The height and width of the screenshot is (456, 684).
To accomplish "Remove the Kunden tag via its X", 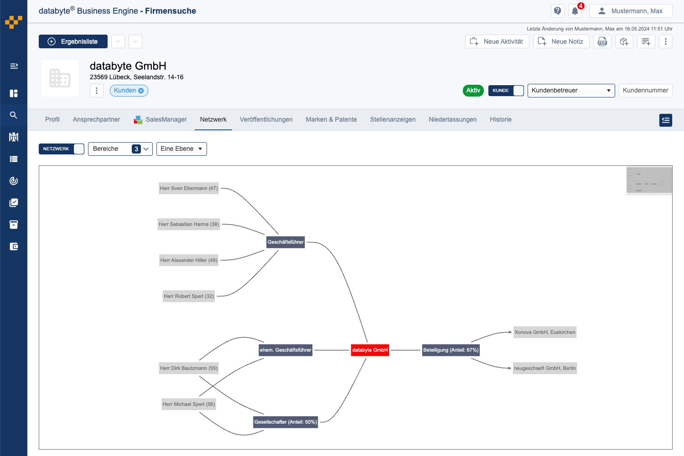I will (x=142, y=90).
